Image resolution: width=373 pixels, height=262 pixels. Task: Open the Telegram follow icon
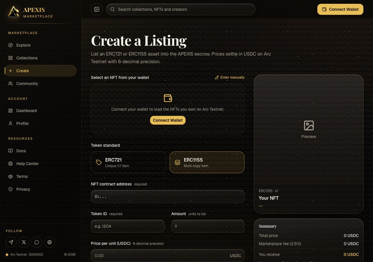(11, 242)
